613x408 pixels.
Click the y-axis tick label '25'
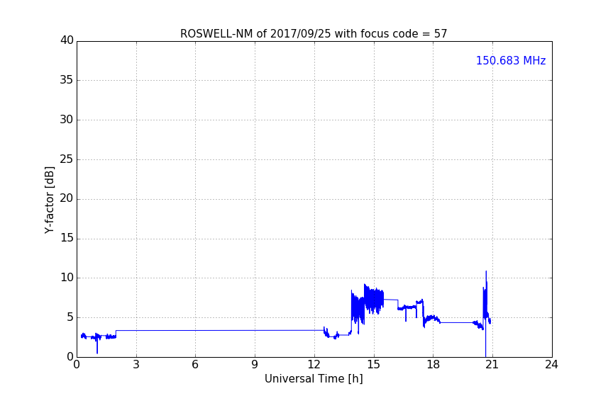[67, 159]
